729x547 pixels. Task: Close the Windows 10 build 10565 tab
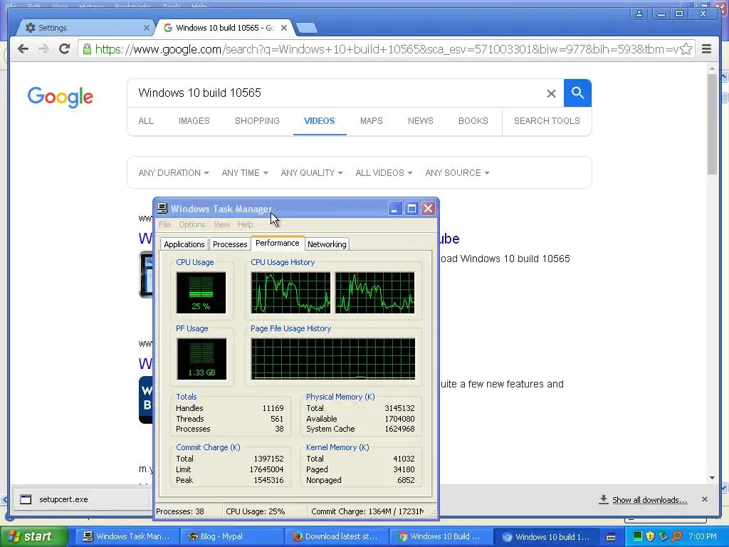point(284,28)
